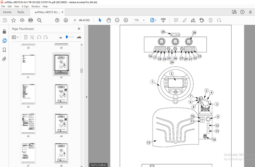Open thumbnails options dropdown menu
Image resolution: width=255 pixels, height=167 pixels.
coord(15,37)
